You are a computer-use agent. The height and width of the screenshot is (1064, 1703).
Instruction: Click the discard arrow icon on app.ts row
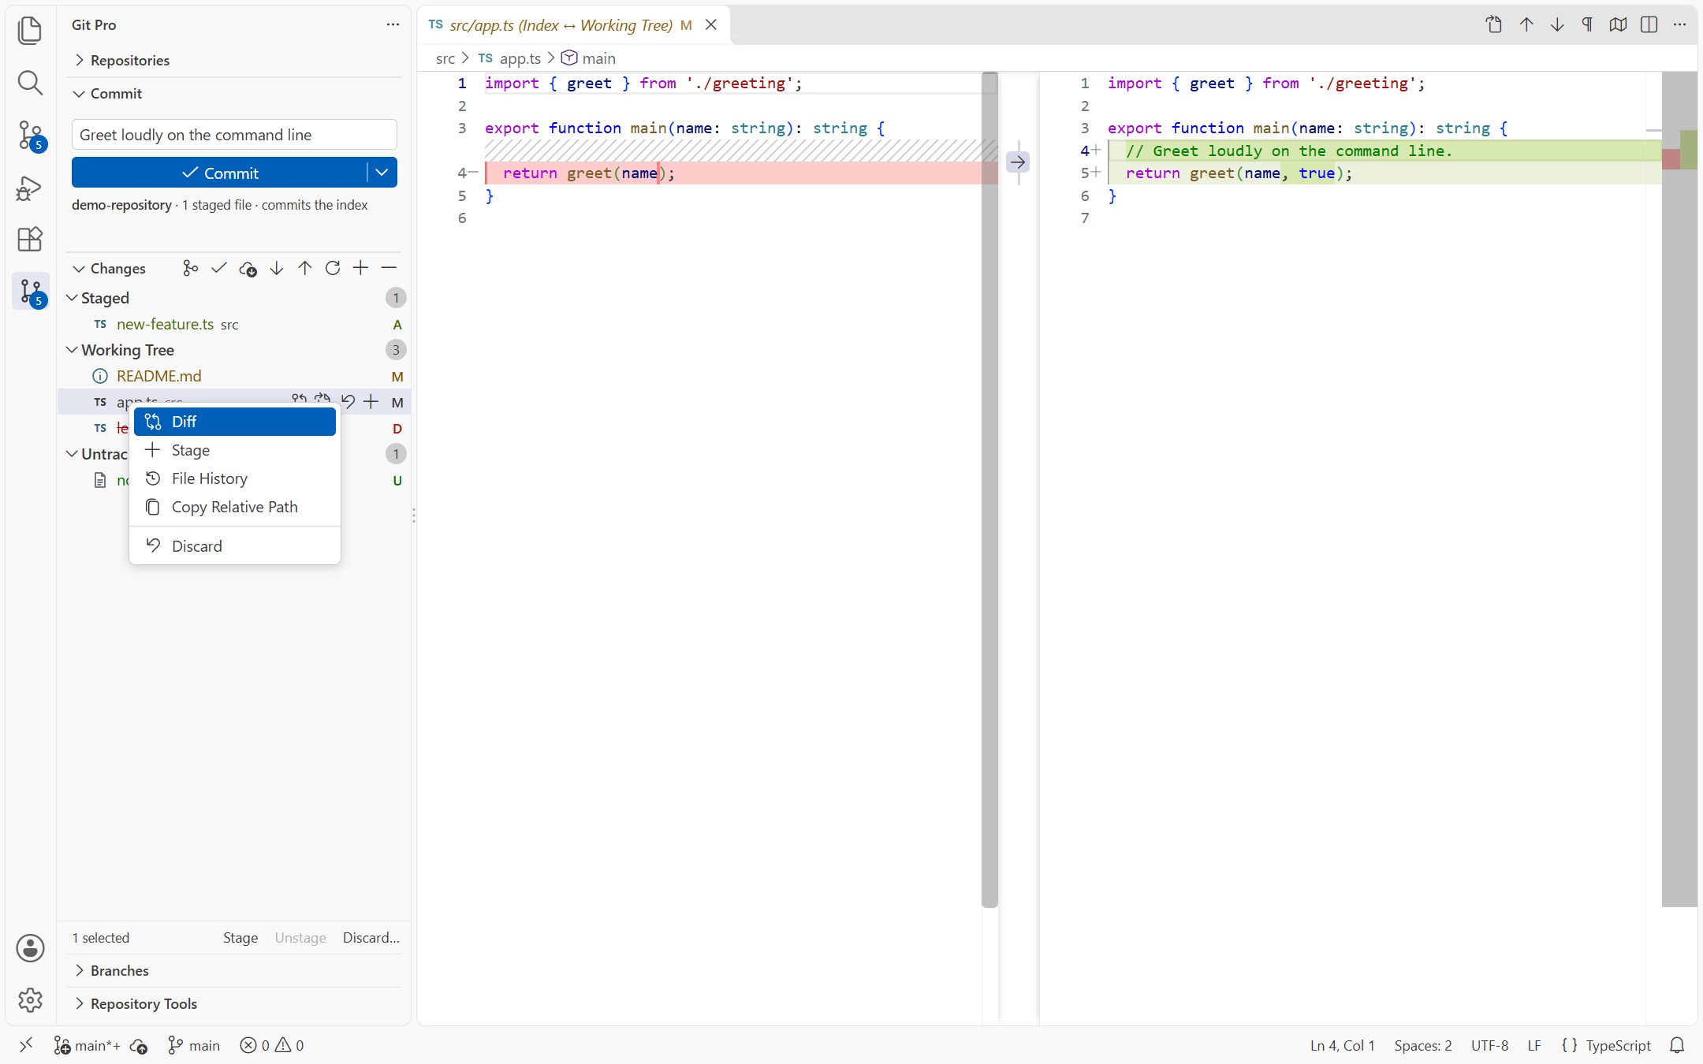point(348,401)
